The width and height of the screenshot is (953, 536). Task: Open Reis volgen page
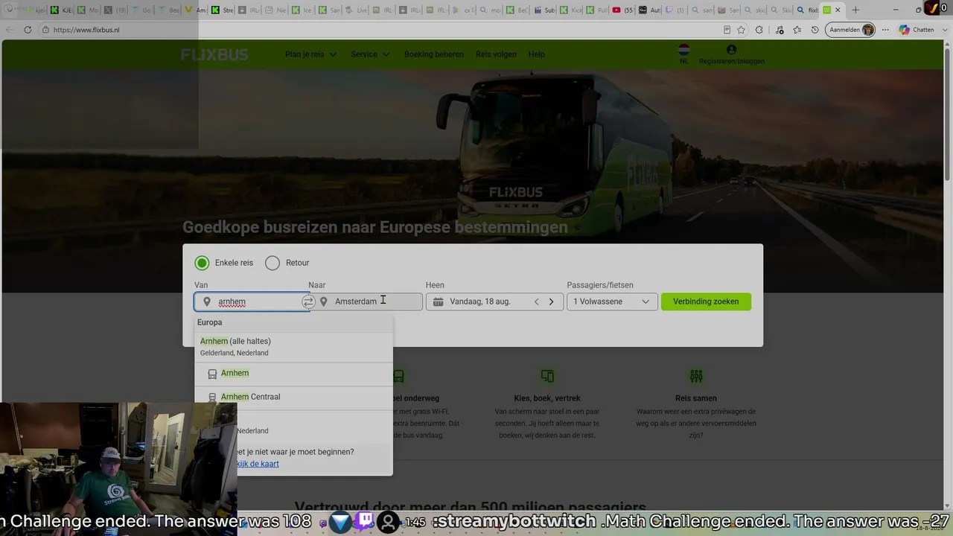pos(496,54)
